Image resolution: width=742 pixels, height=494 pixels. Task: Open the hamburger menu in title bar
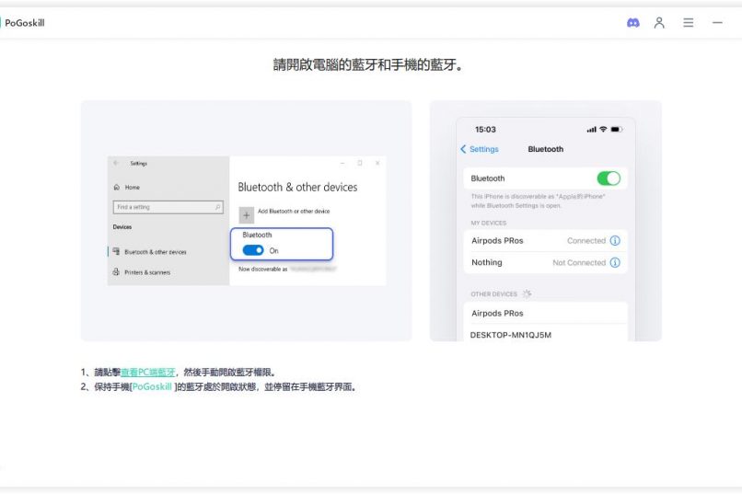[x=688, y=23]
